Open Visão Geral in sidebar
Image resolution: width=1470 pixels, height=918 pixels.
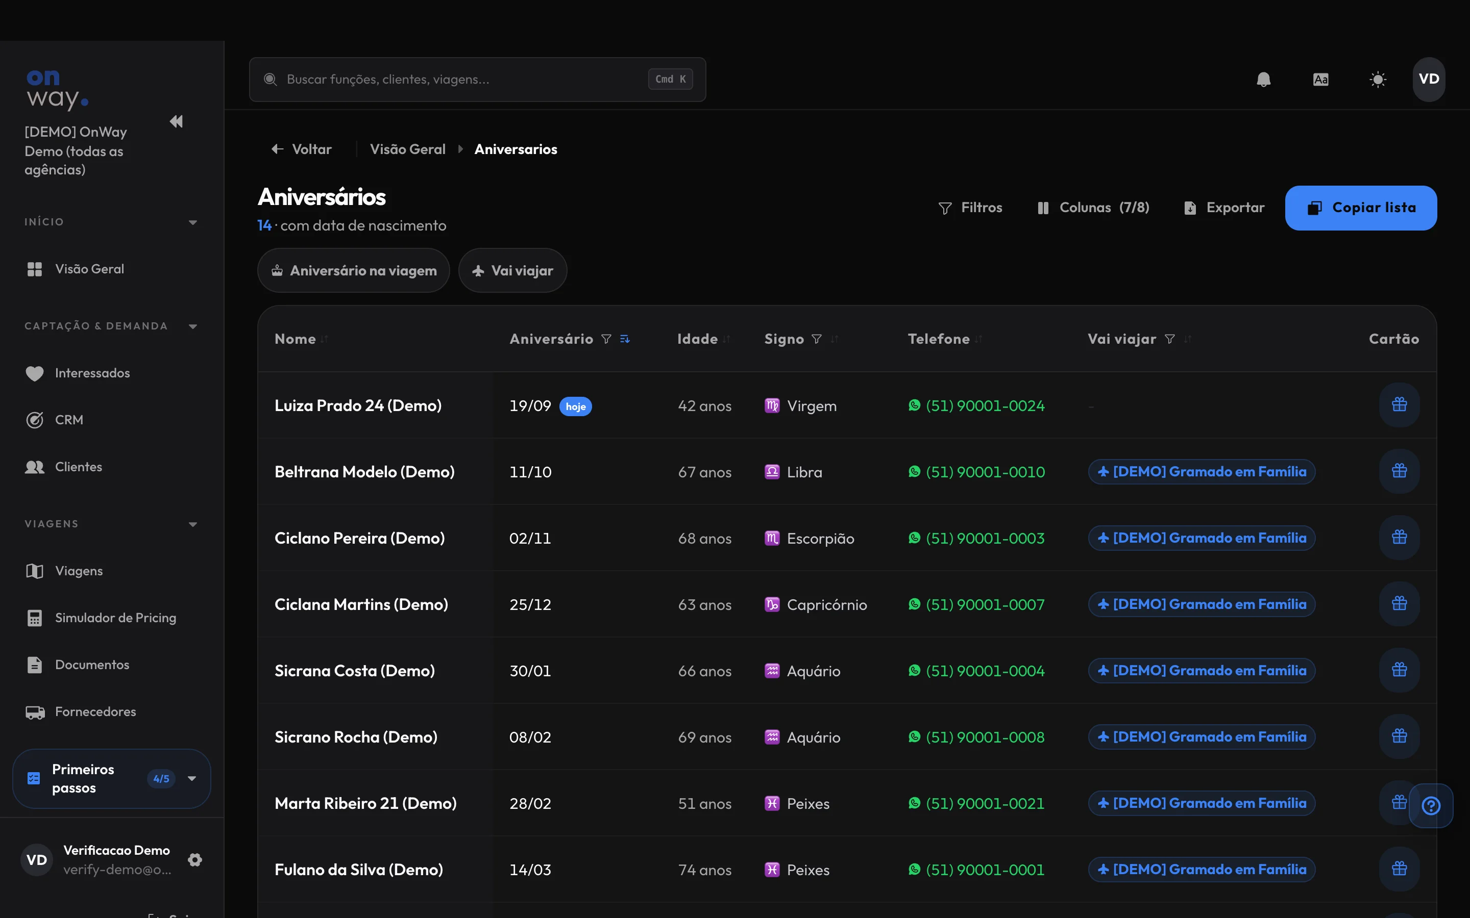coord(112,269)
